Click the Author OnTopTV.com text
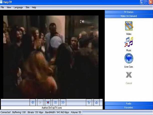 click(52, 108)
